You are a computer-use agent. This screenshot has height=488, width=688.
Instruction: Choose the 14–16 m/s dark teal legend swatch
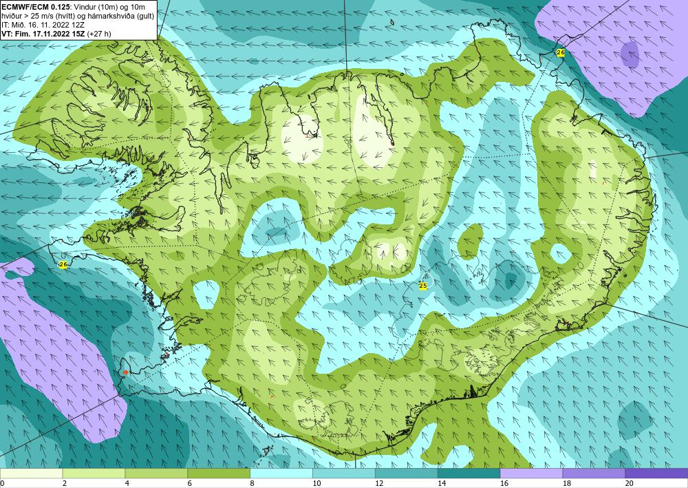coord(469,474)
